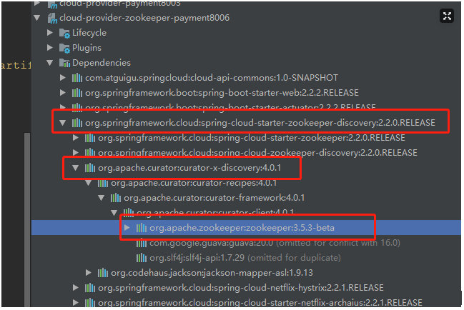
Task: Collapse the curator-framework:4.0.1 node
Action: pyautogui.click(x=102, y=198)
